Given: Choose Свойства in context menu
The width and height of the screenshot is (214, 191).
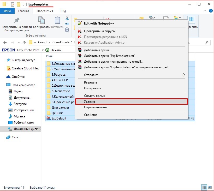Looking at the screenshot, I should [x=131, y=115].
